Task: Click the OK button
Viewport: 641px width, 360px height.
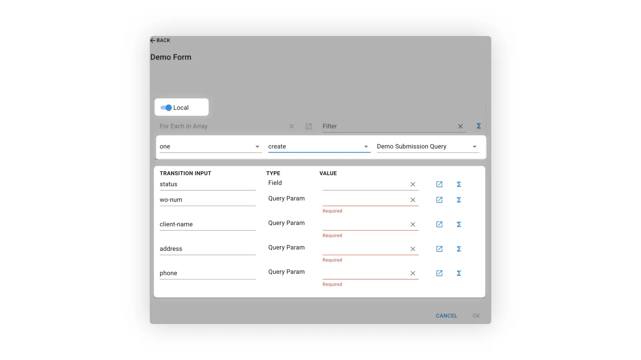Action: [476, 316]
